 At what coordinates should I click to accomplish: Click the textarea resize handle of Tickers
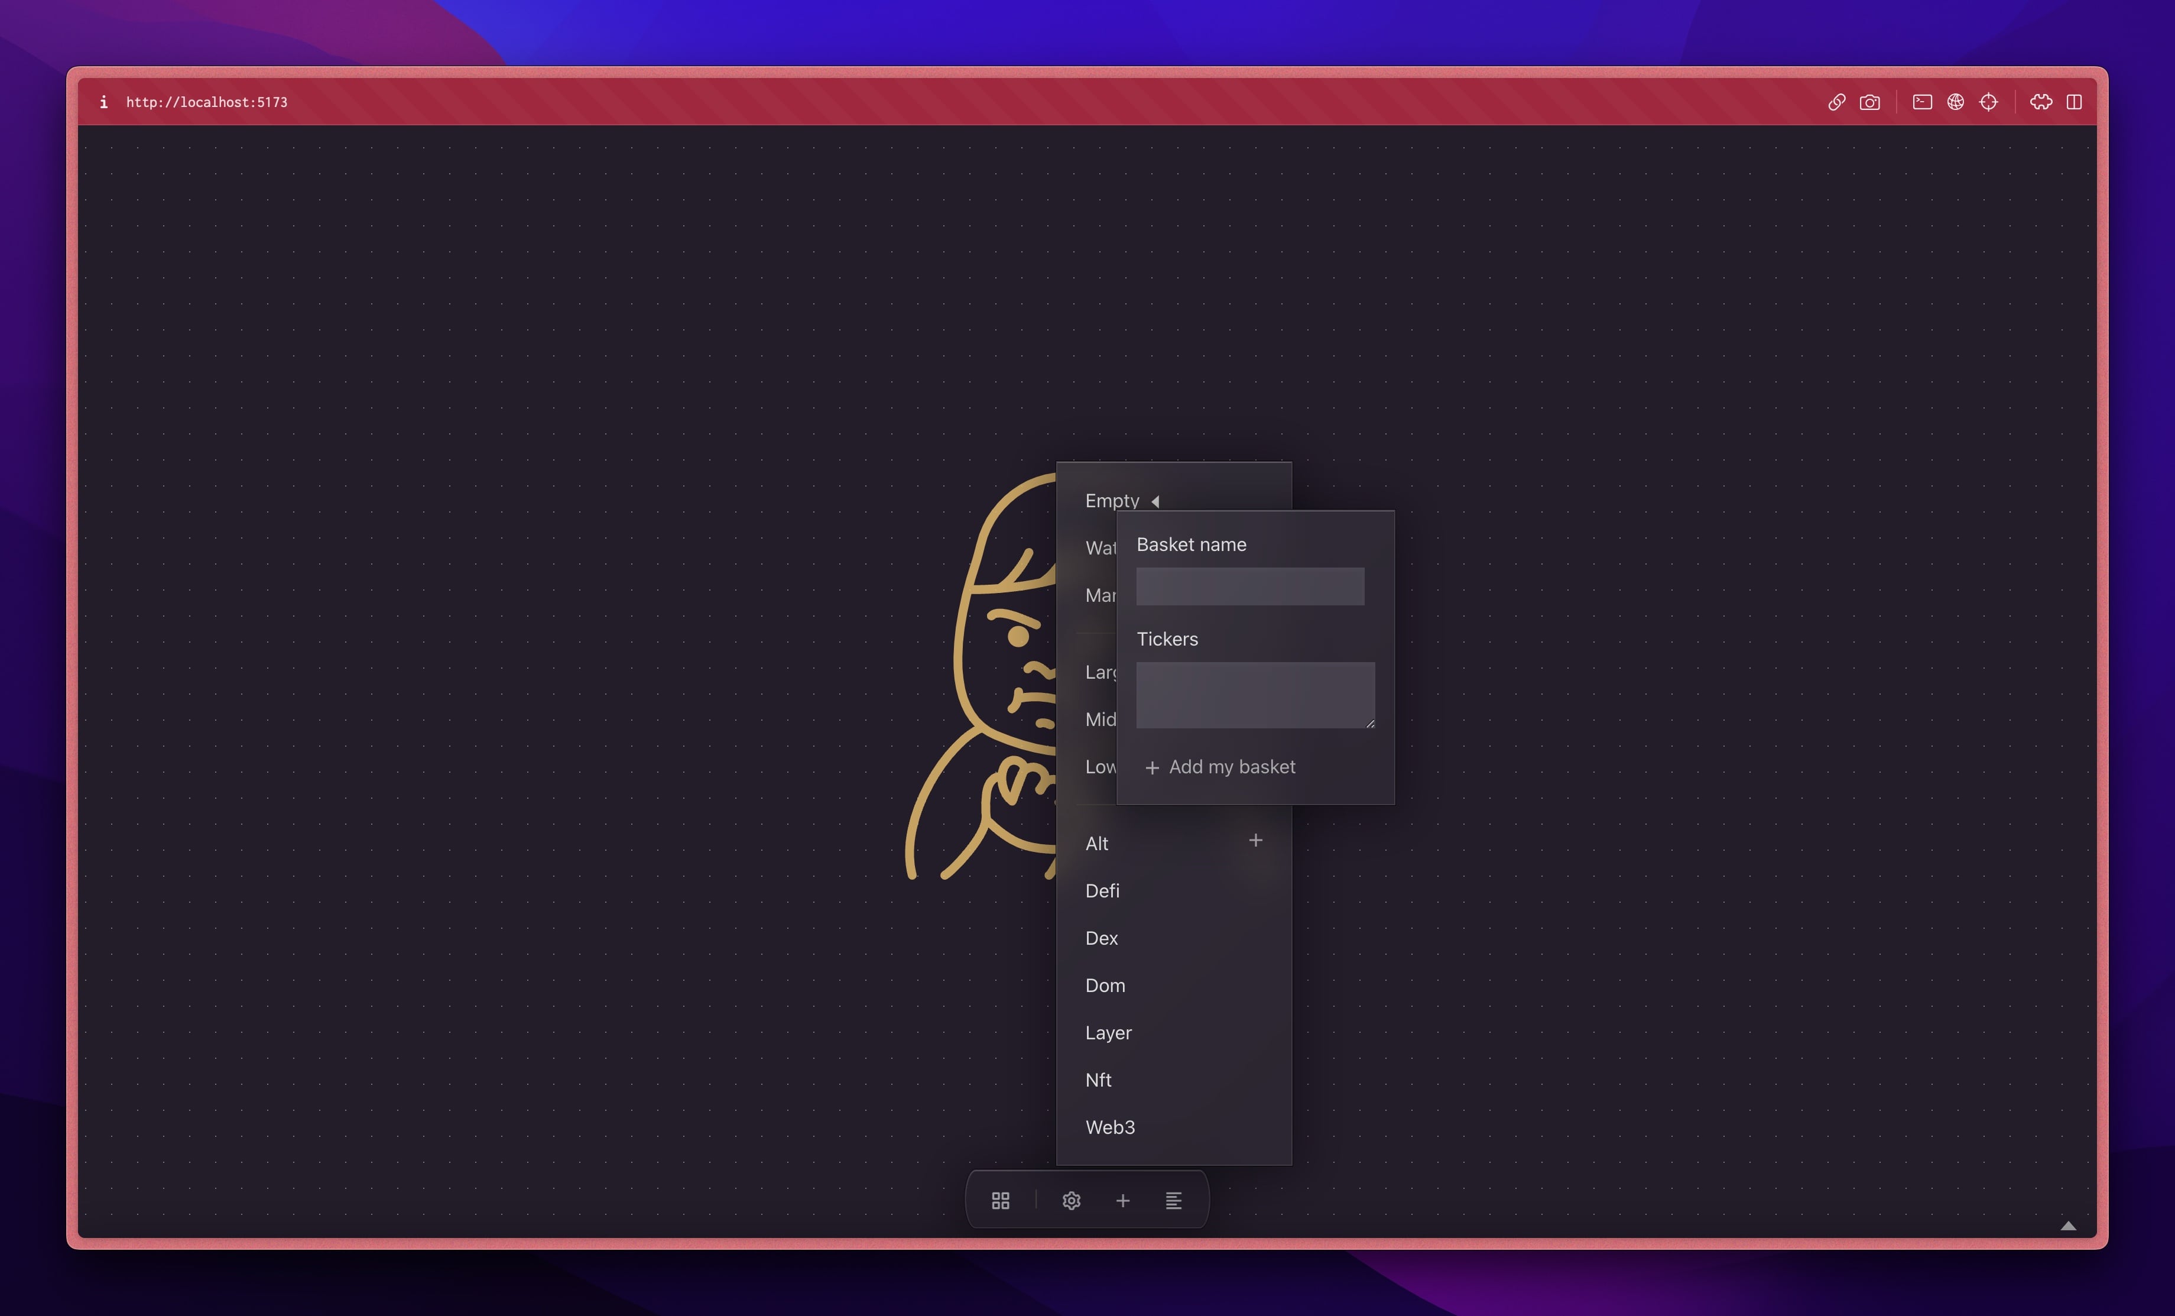1369,722
